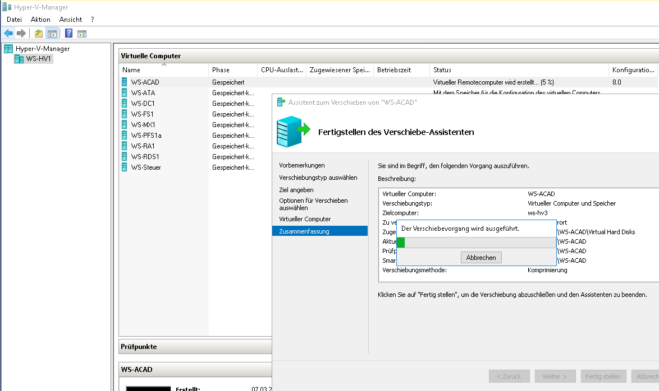The image size is (659, 391).
Task: Click the Zurück wizard button
Action: [x=509, y=376]
